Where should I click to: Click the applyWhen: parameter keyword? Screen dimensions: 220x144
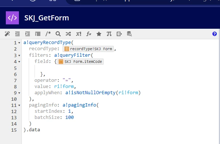pyautogui.click(x=48, y=93)
